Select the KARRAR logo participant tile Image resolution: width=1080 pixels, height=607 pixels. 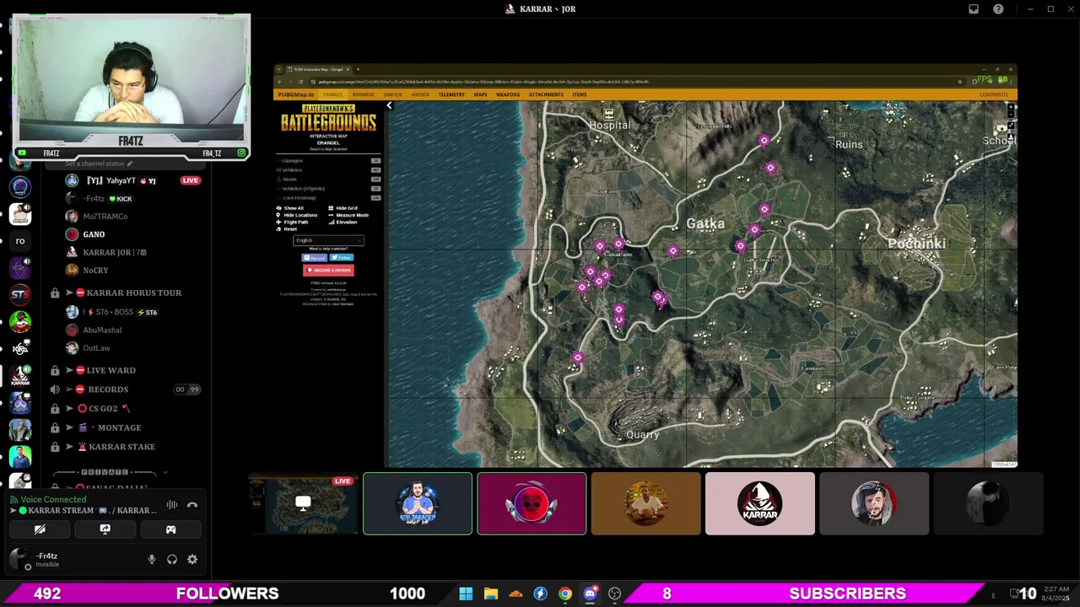(759, 504)
